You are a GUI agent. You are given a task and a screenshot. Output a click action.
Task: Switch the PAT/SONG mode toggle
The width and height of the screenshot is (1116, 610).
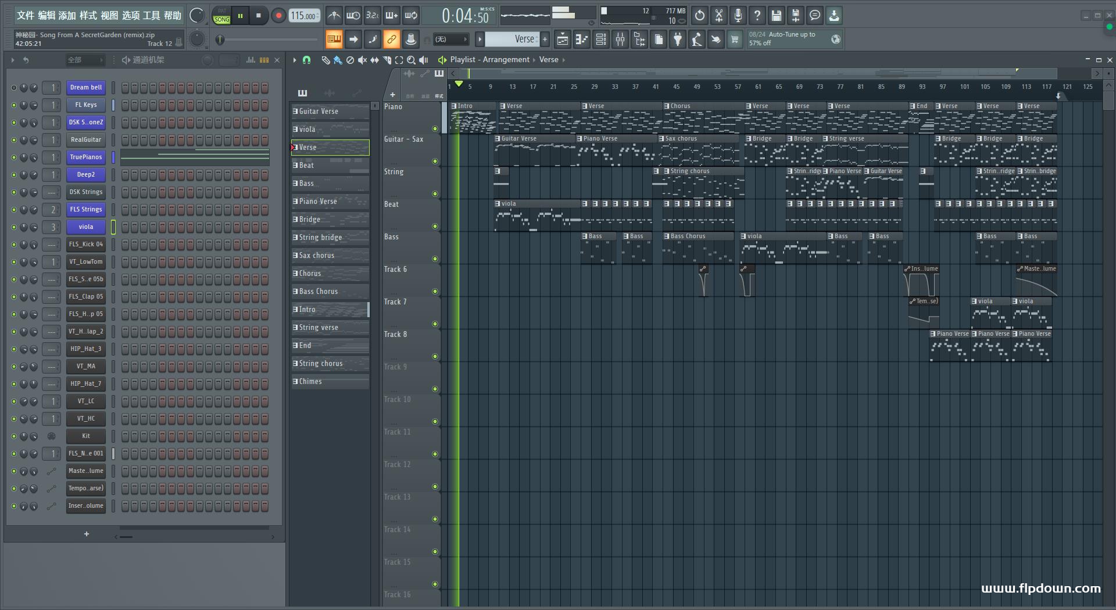tap(222, 16)
